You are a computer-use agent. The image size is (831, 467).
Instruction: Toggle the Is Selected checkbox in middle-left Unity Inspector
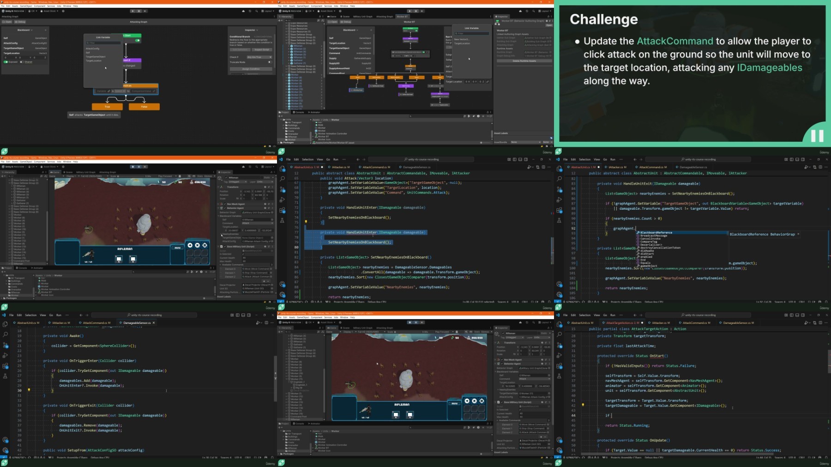point(243,254)
